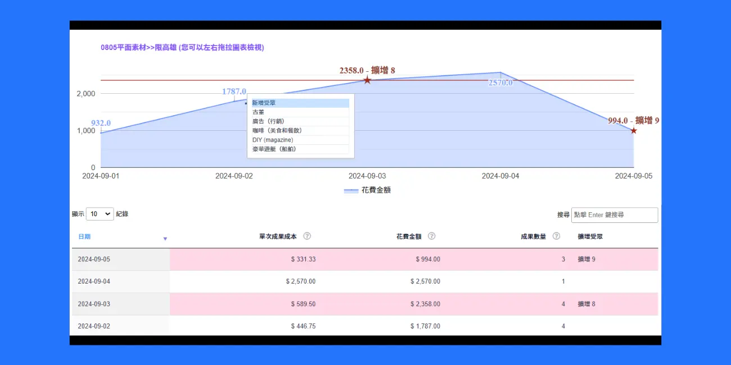Click star marker at 994.0 - 擴增 9

coord(634,130)
